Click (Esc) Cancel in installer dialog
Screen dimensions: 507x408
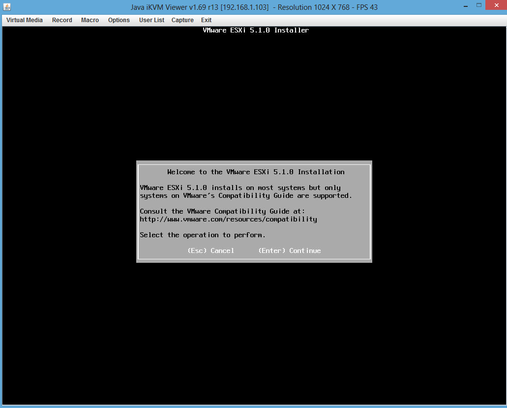click(211, 251)
